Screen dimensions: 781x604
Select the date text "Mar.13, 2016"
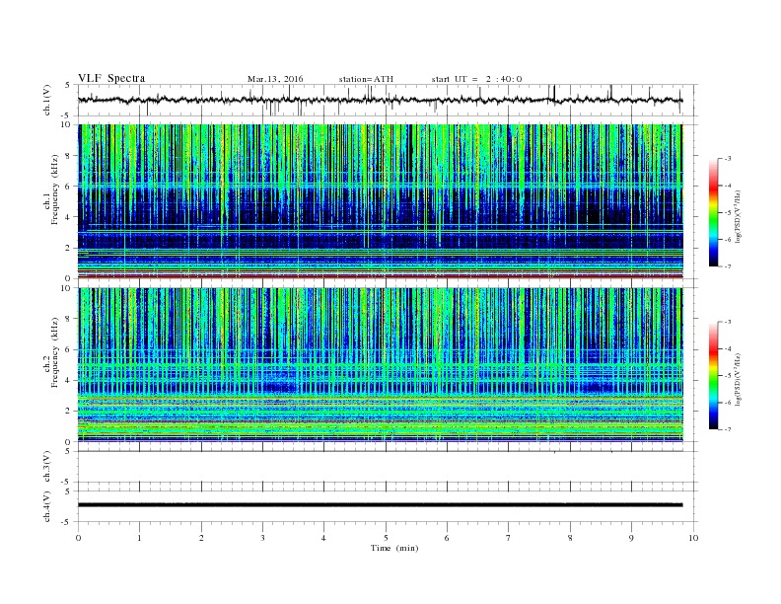click(275, 79)
